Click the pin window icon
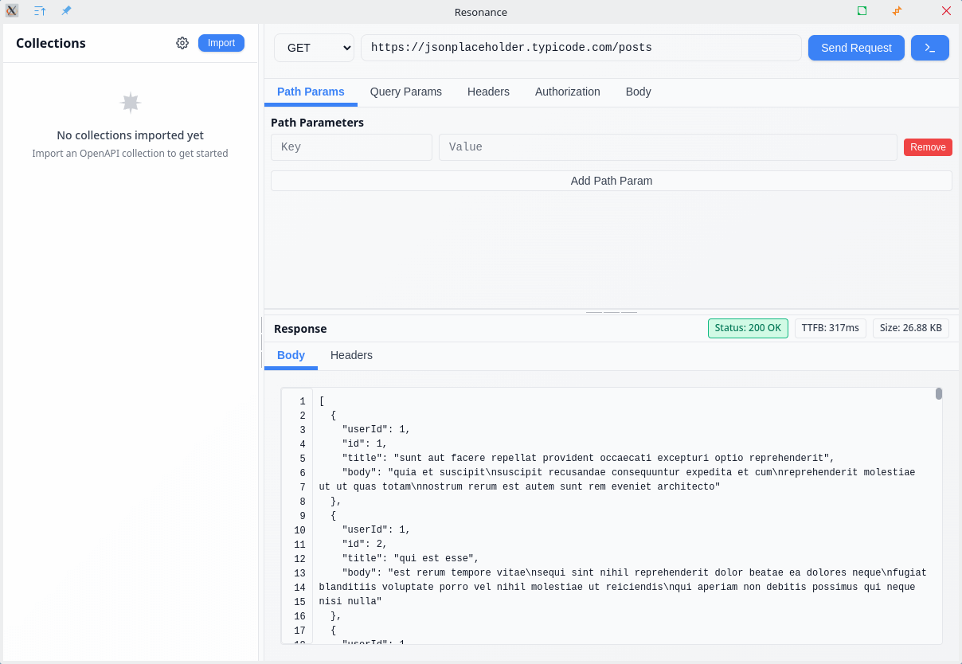Viewport: 962px width, 664px height. (66, 11)
